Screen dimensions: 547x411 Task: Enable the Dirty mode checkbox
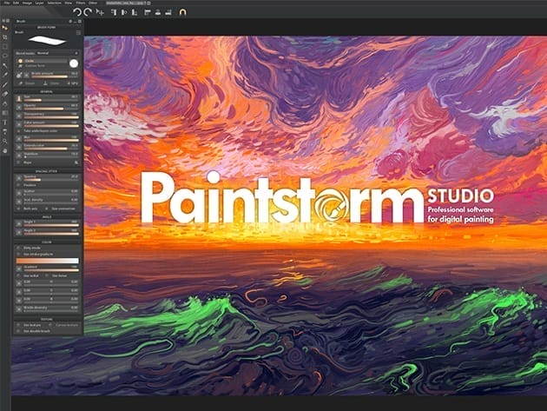click(18, 247)
